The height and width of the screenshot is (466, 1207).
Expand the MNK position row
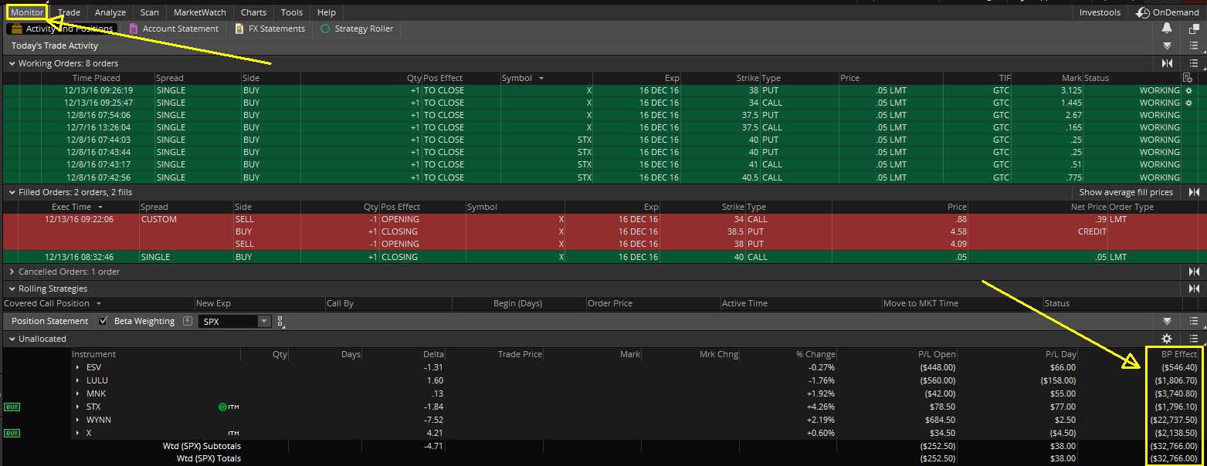click(77, 393)
